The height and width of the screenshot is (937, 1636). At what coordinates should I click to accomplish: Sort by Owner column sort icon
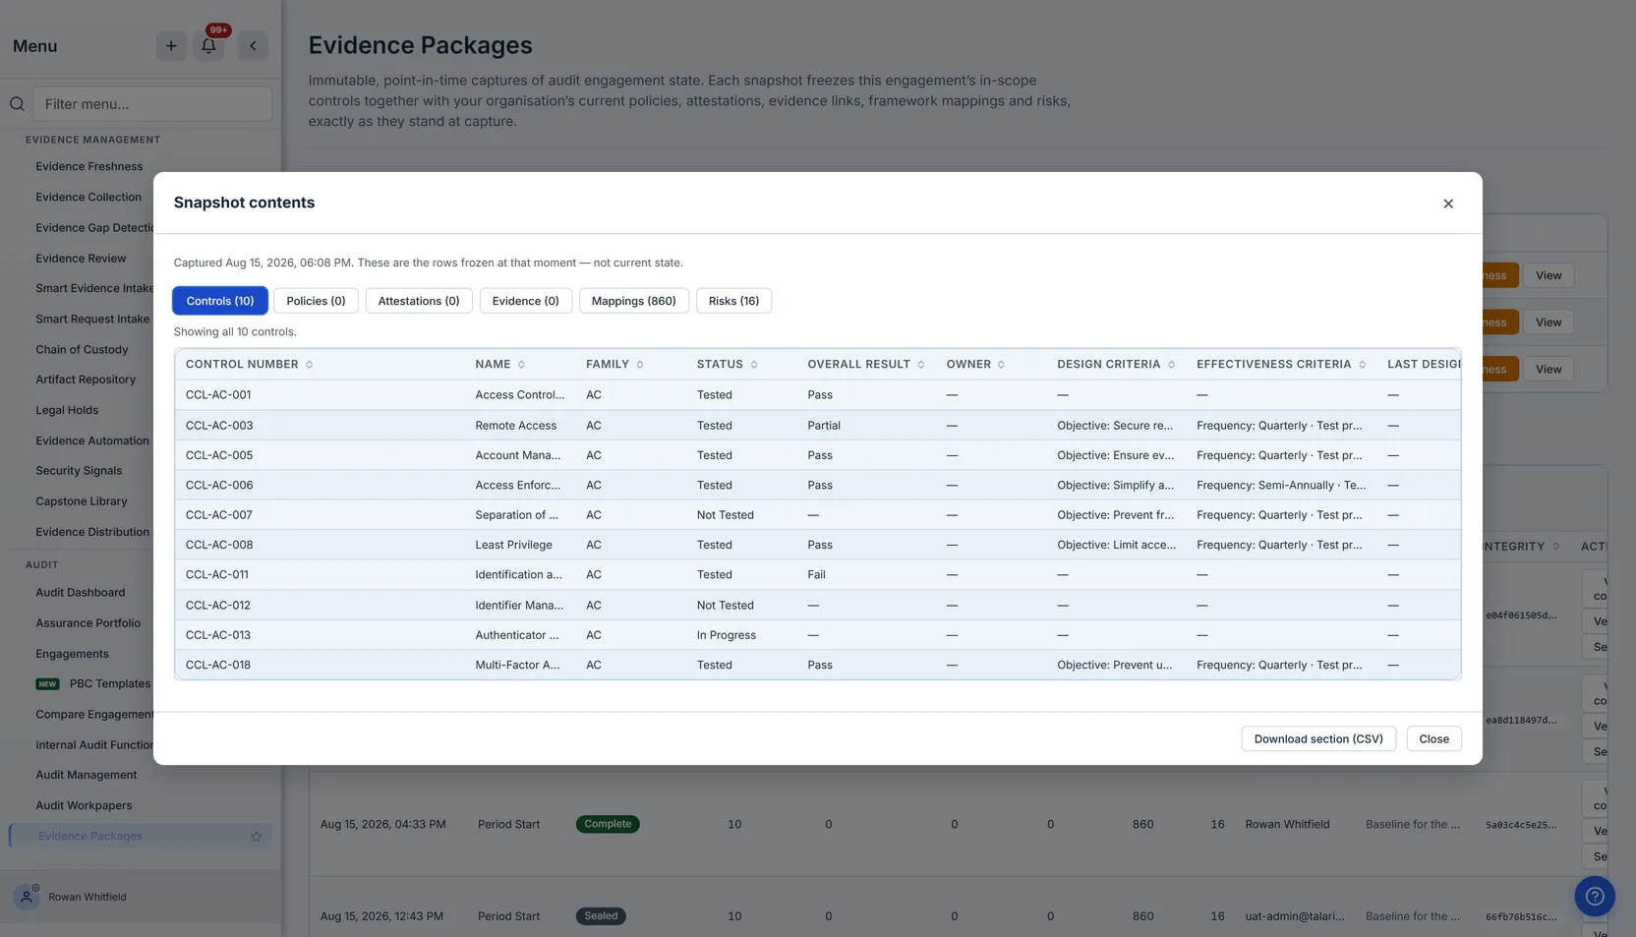(x=1001, y=365)
